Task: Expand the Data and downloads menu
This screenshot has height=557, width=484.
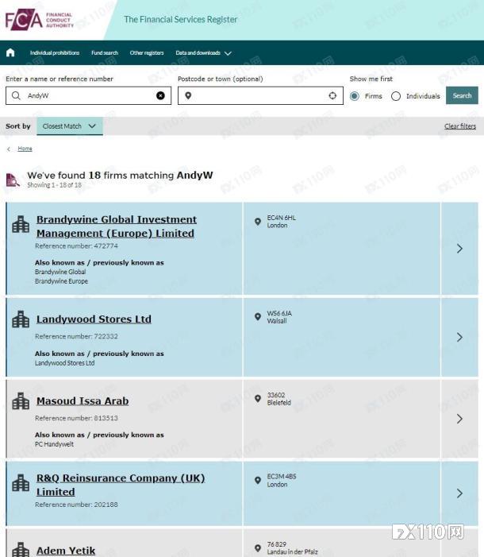Action: coord(203,53)
